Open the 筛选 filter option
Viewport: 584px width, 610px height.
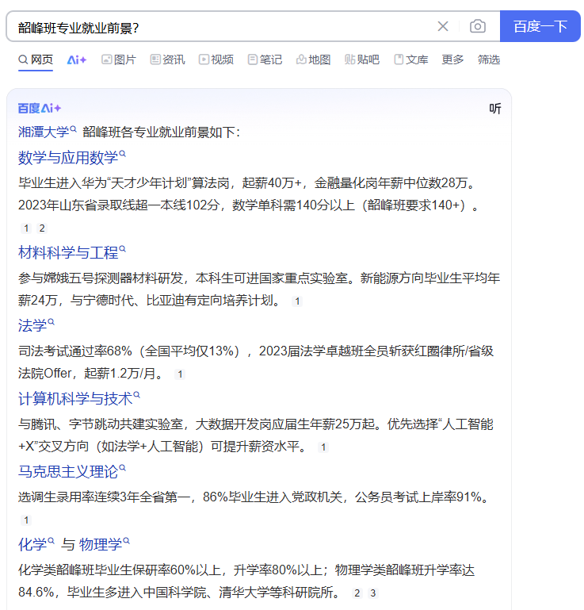click(x=489, y=59)
